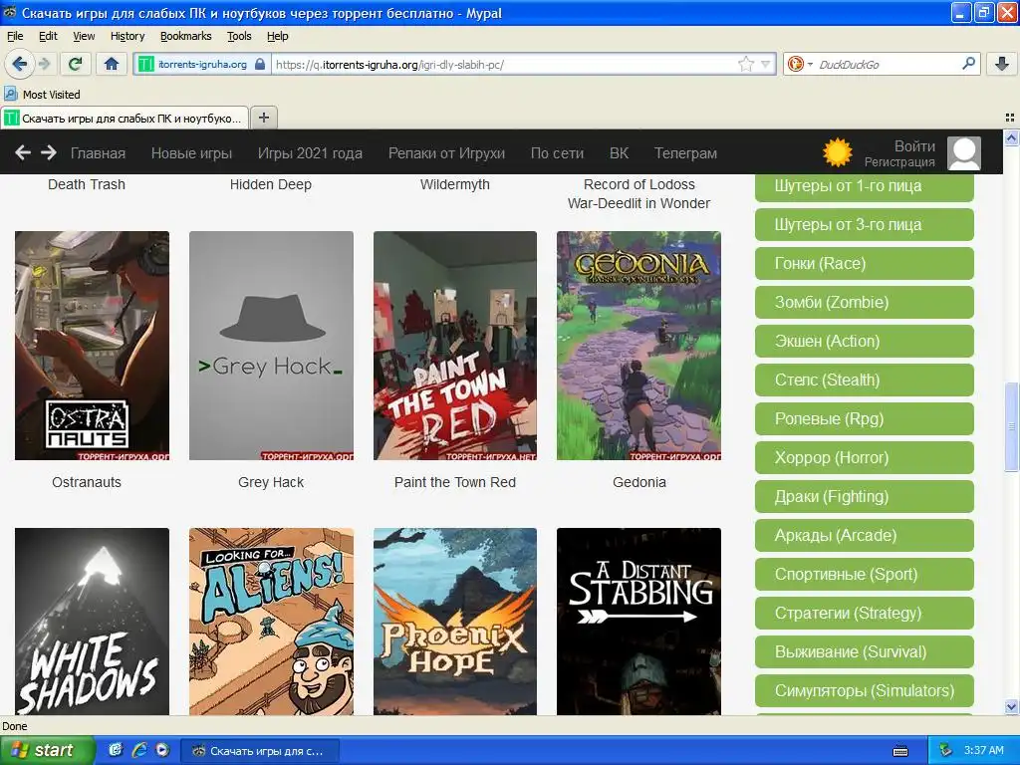Click the user avatar icon
The width and height of the screenshot is (1020, 765).
pos(963,153)
